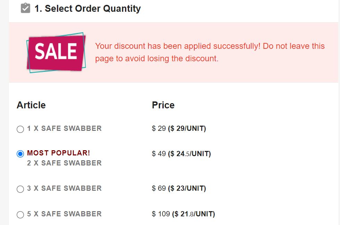The image size is (340, 225).
Task: Click the $ 49 ($ 24.5/UNIT) price
Action: [x=181, y=154]
